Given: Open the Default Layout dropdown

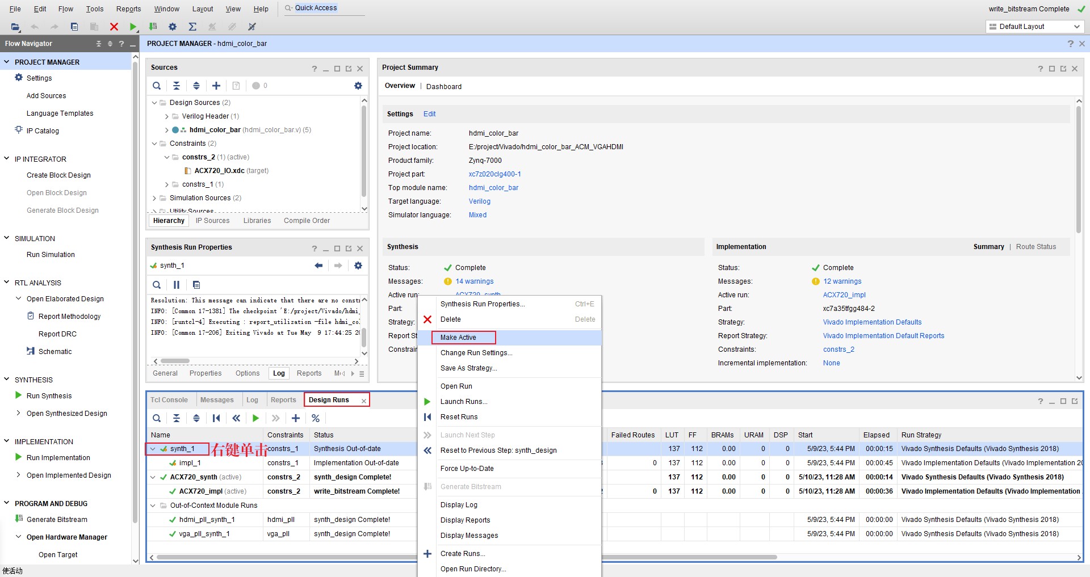Looking at the screenshot, I should [1035, 27].
